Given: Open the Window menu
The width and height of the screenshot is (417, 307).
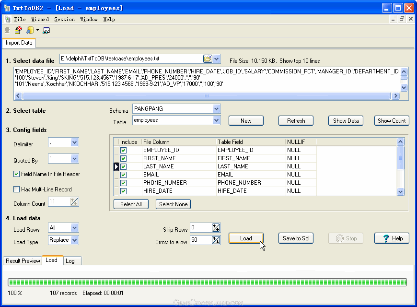Looking at the screenshot, I should (89, 20).
